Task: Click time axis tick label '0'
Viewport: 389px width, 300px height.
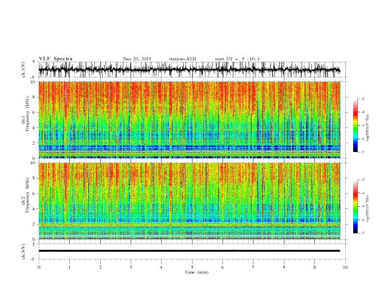Action: 39,267
